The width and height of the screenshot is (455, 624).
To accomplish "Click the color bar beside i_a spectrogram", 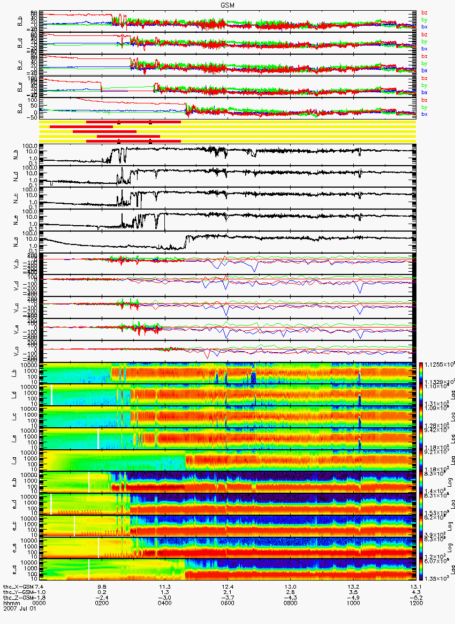I will 421,460.
